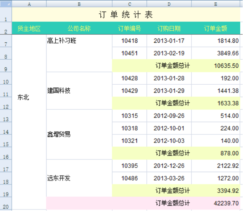Click 订单金额总计 label in pink row 20

click(x=173, y=203)
